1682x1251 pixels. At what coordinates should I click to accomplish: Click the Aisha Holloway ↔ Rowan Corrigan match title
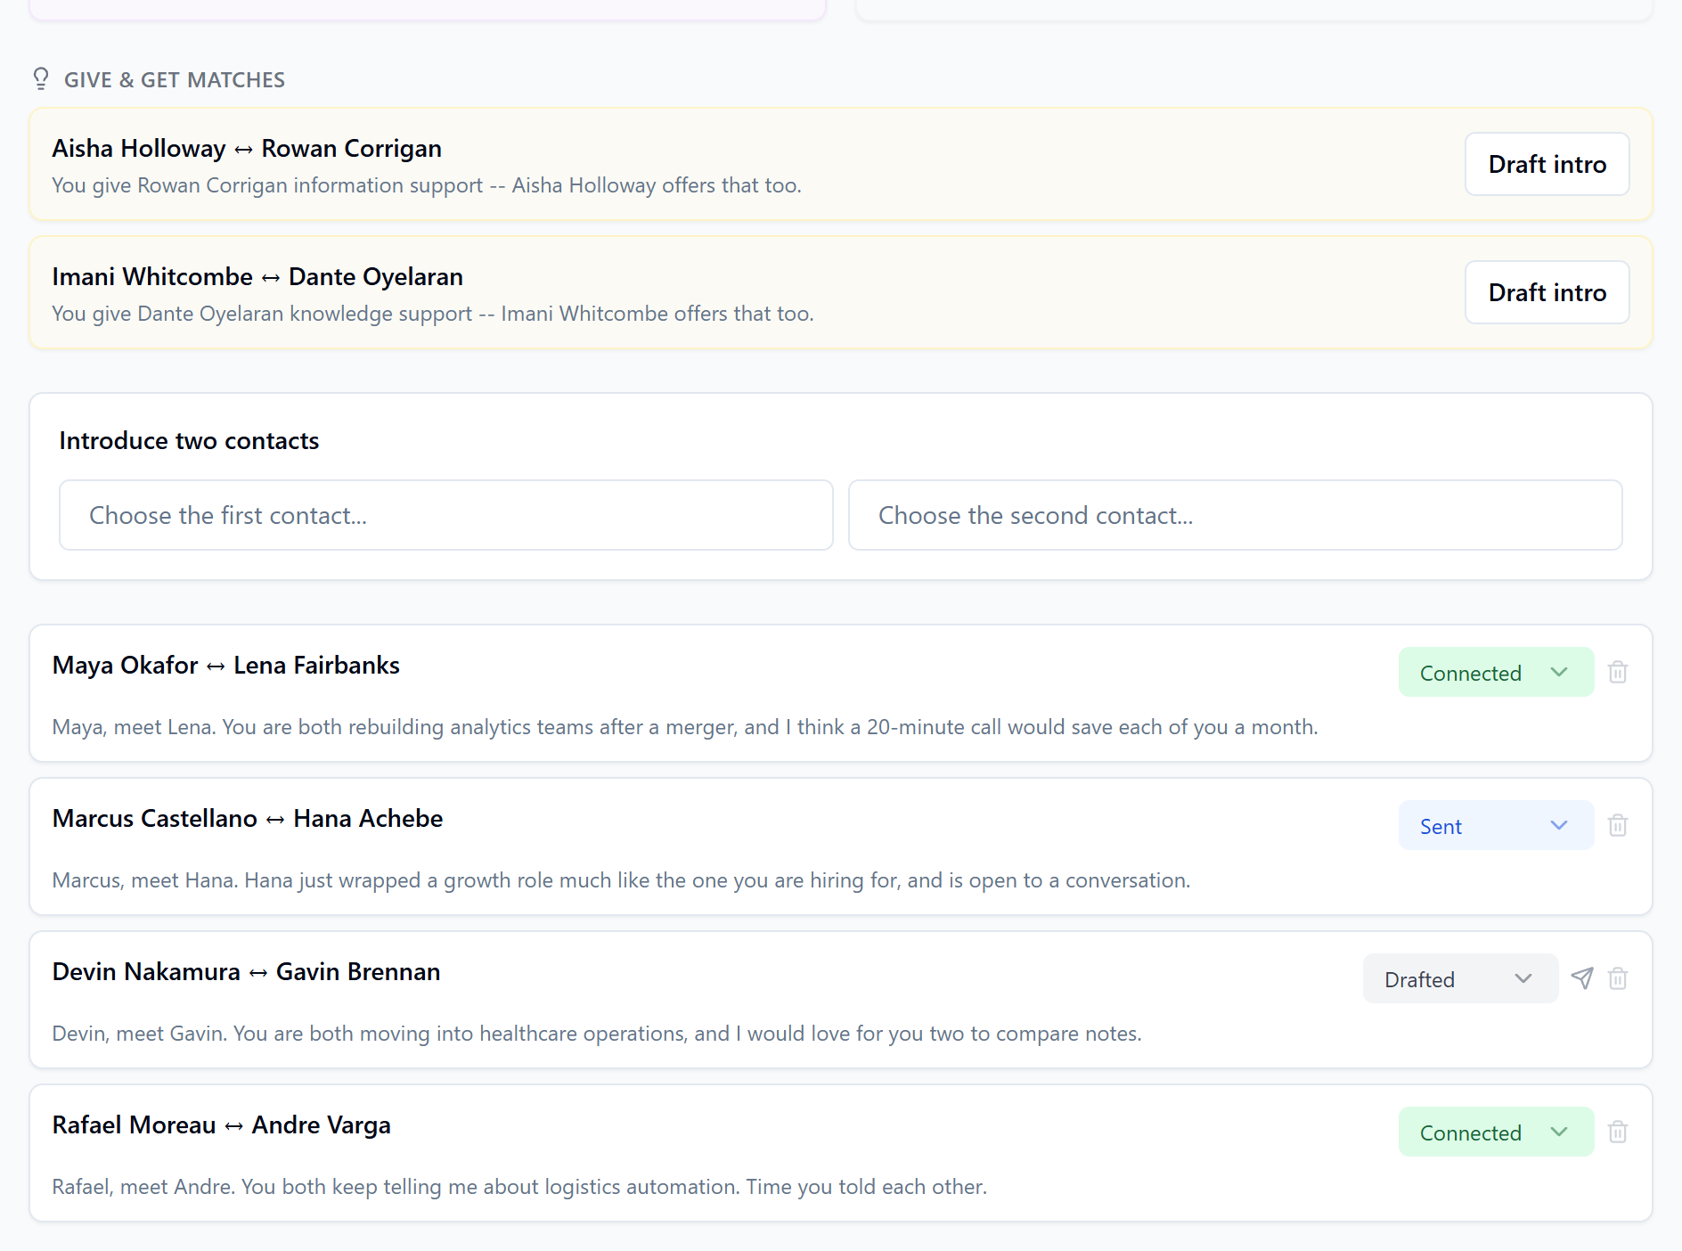247,149
